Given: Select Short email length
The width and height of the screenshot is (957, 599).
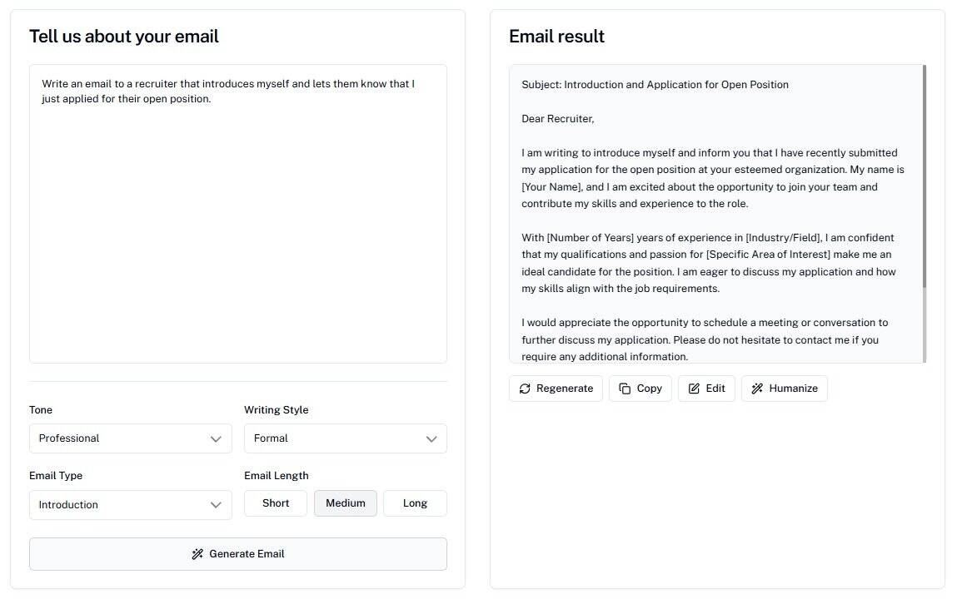Looking at the screenshot, I should (275, 502).
